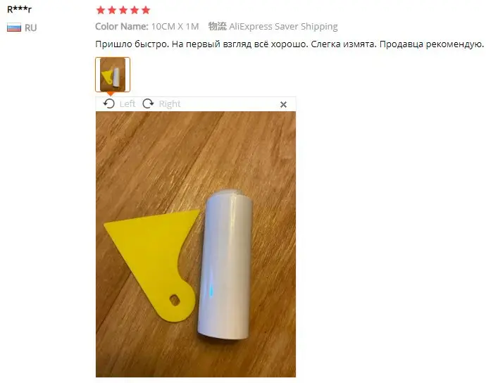Click the third red rating star

click(x=123, y=11)
